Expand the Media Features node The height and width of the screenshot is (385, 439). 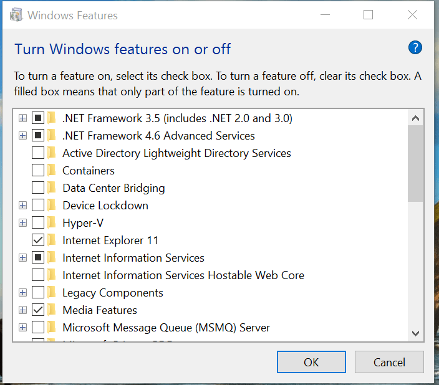(x=22, y=310)
